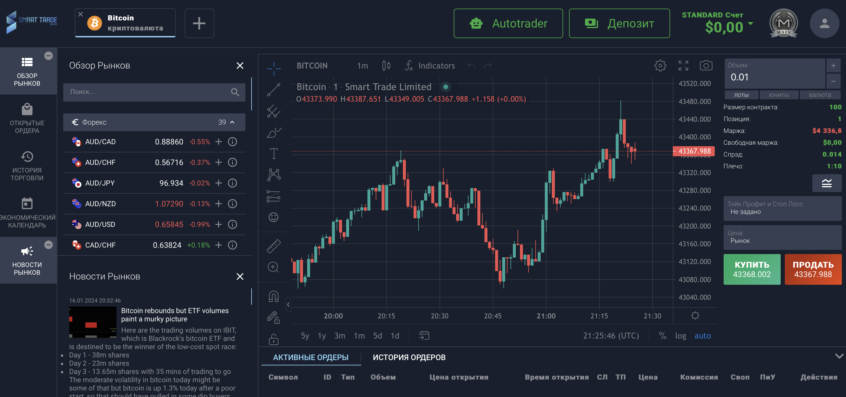Open the Autotrader
Screen dimensions: 846x397
(508, 23)
